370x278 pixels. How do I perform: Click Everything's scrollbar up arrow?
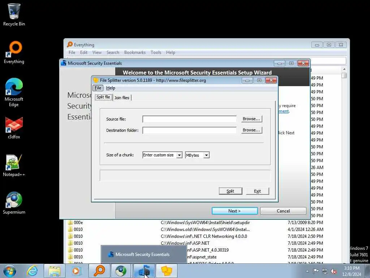click(x=344, y=69)
